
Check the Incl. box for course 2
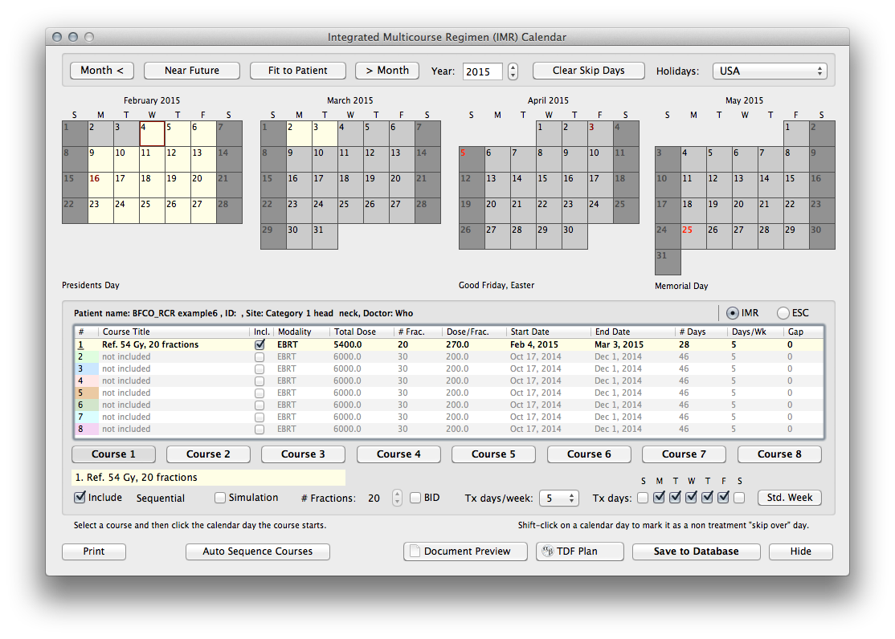(260, 356)
